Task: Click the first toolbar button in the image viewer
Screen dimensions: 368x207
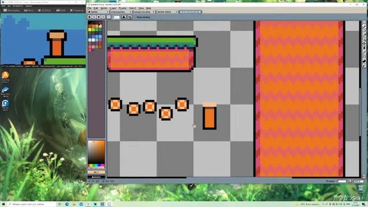Action: pos(11,10)
